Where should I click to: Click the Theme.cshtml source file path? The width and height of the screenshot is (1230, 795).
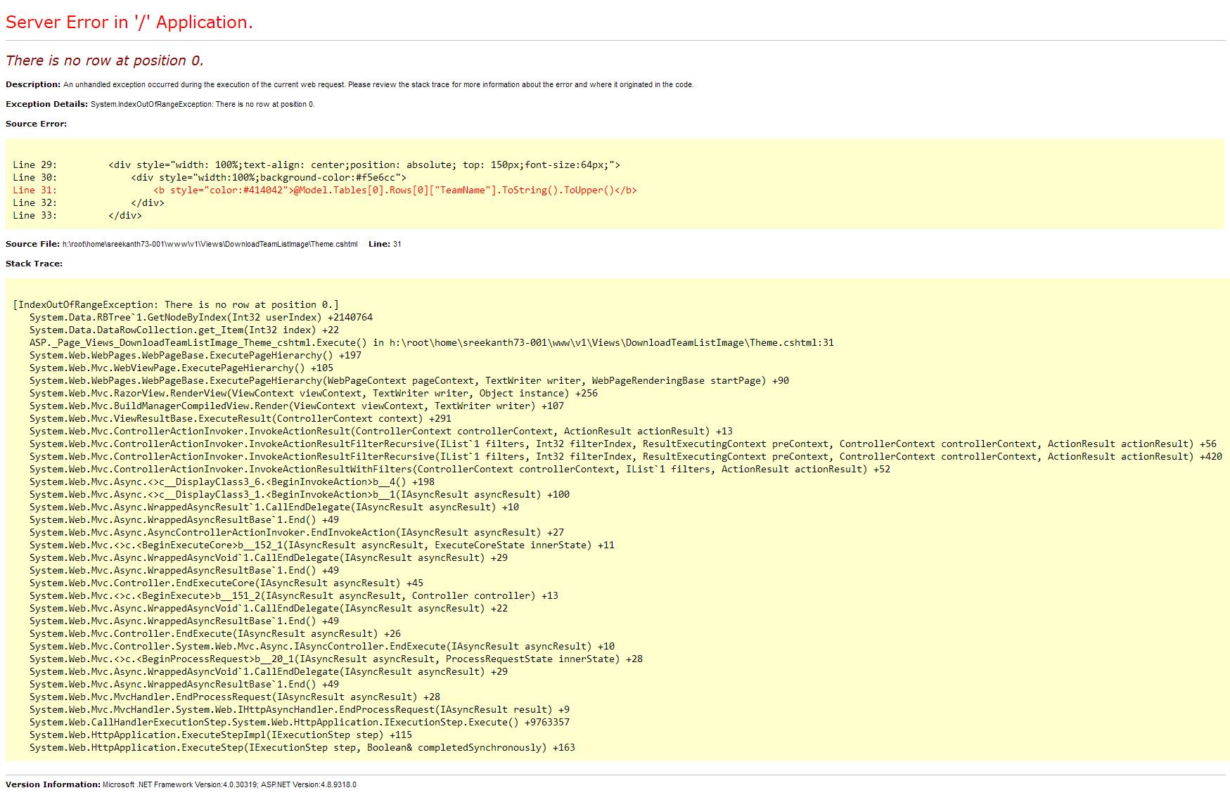click(210, 245)
